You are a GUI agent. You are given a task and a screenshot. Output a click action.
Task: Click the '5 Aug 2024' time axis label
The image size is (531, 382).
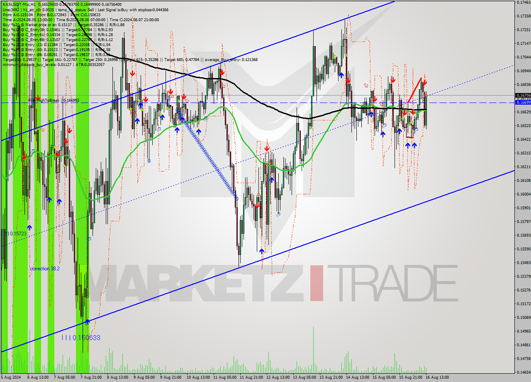(11, 377)
